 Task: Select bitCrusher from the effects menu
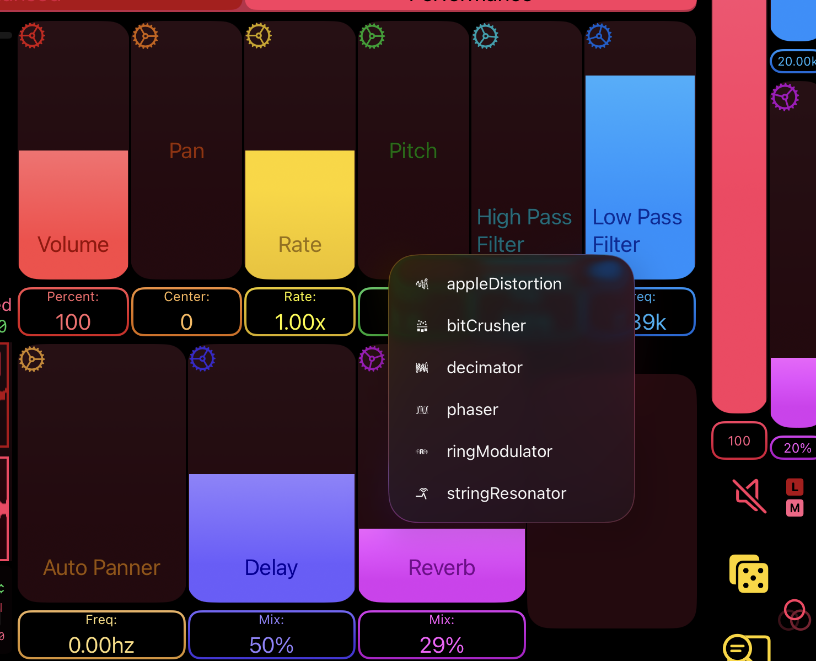point(486,325)
